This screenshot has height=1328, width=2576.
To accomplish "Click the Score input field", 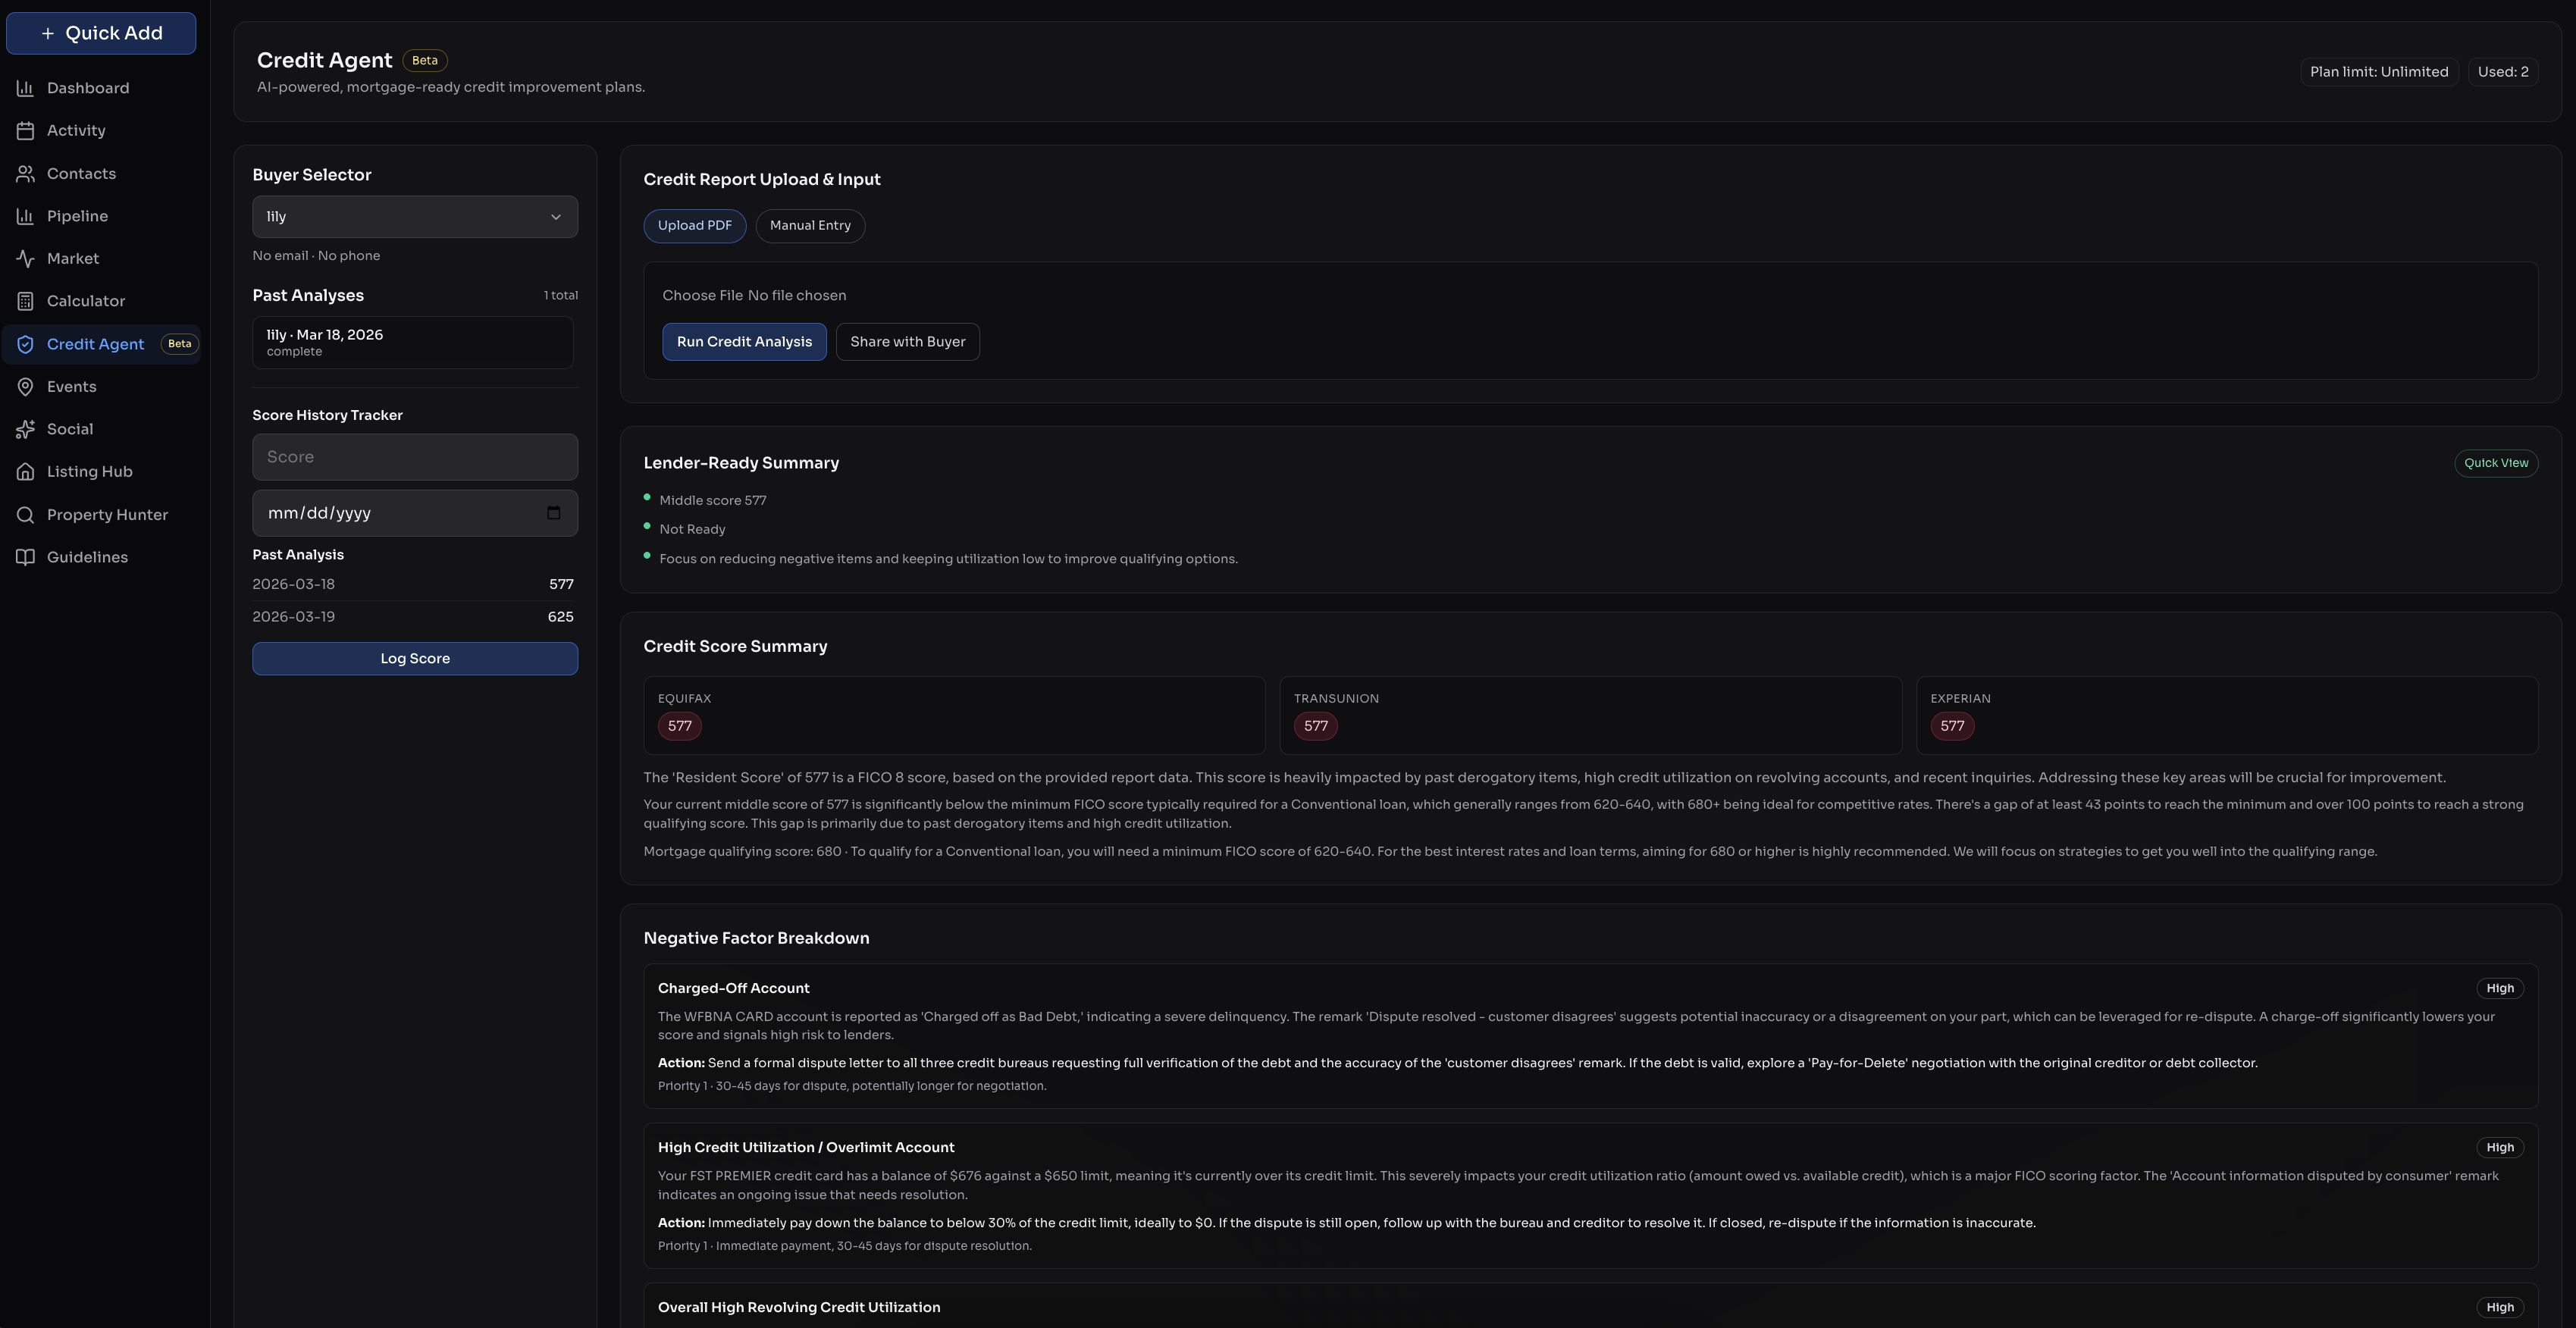I will 414,456.
